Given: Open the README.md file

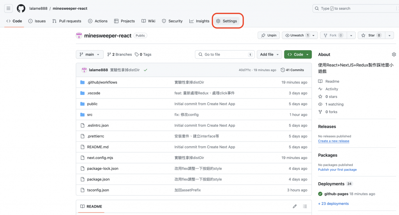Looking at the screenshot, I should pos(98,147).
